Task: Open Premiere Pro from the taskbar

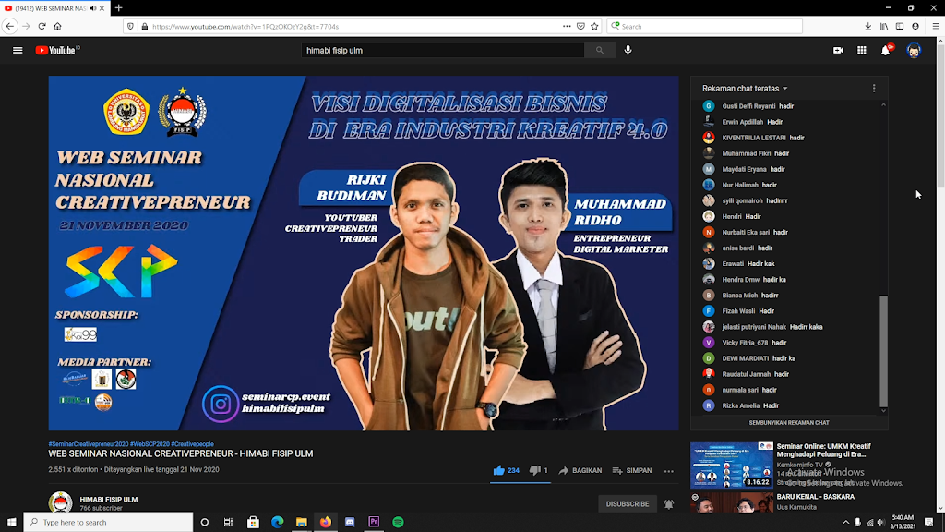Action: (x=374, y=523)
